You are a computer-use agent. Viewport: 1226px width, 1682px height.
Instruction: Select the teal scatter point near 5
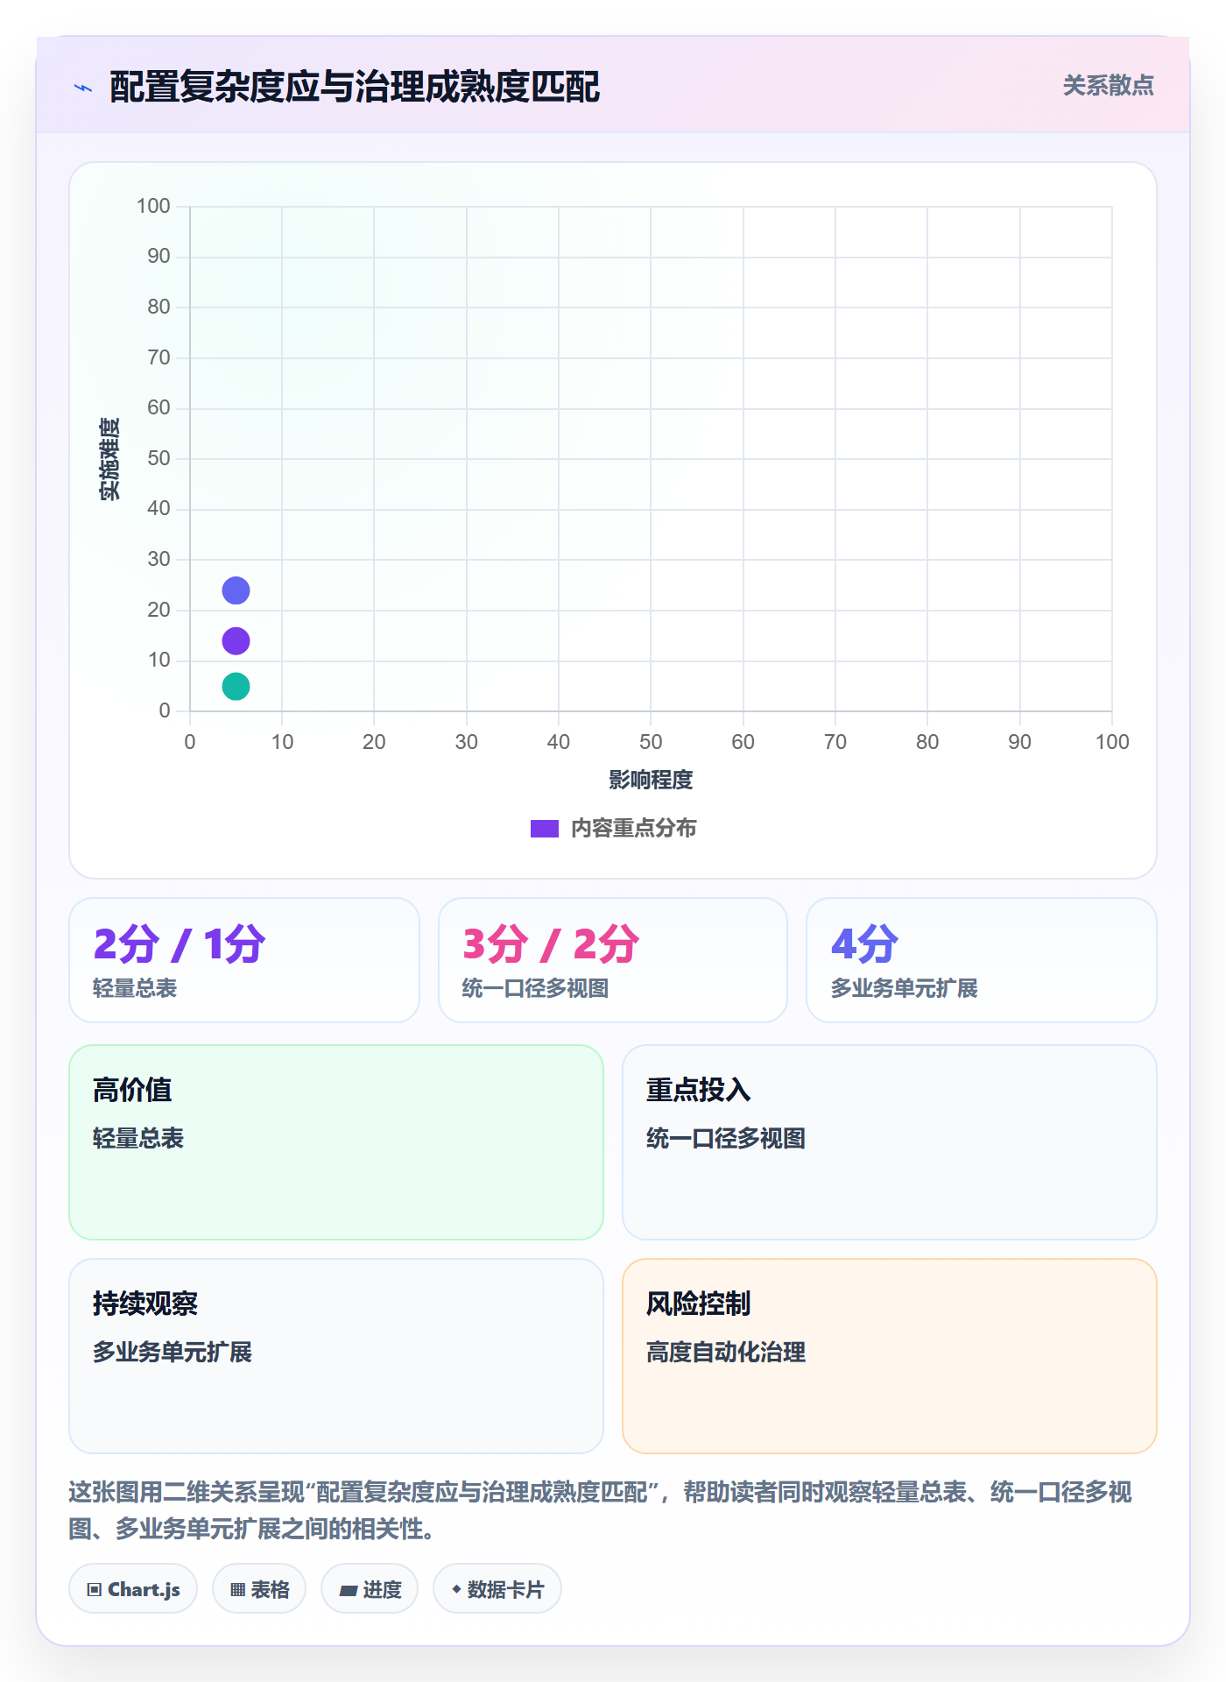(x=236, y=687)
